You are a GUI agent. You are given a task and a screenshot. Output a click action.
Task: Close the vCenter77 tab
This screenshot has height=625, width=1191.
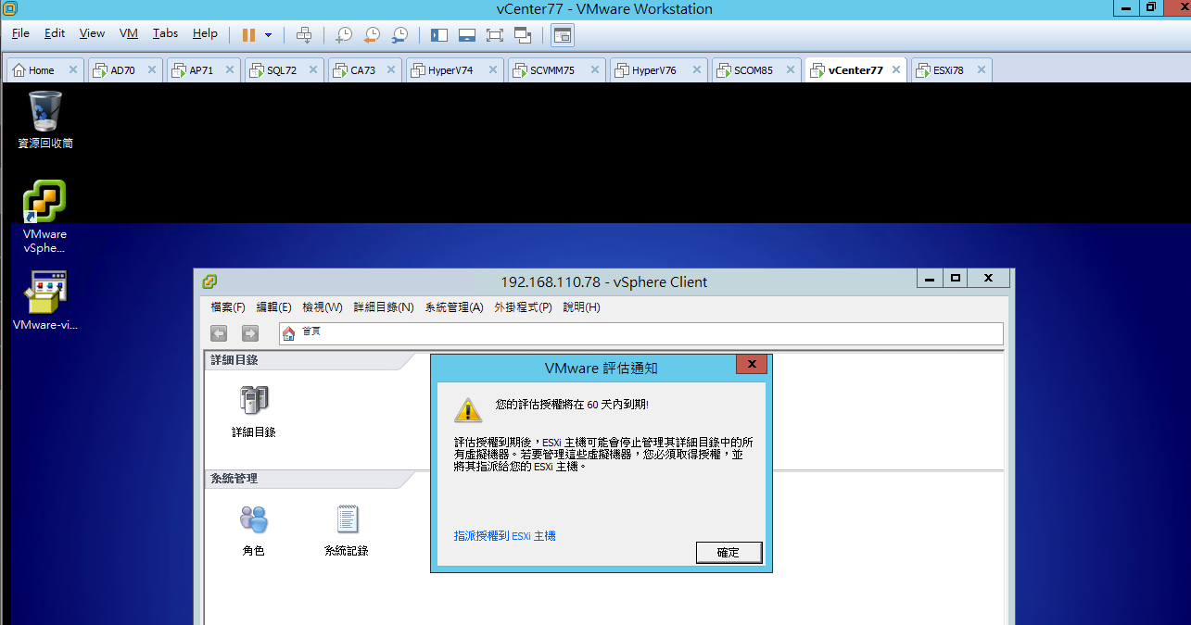click(x=896, y=69)
